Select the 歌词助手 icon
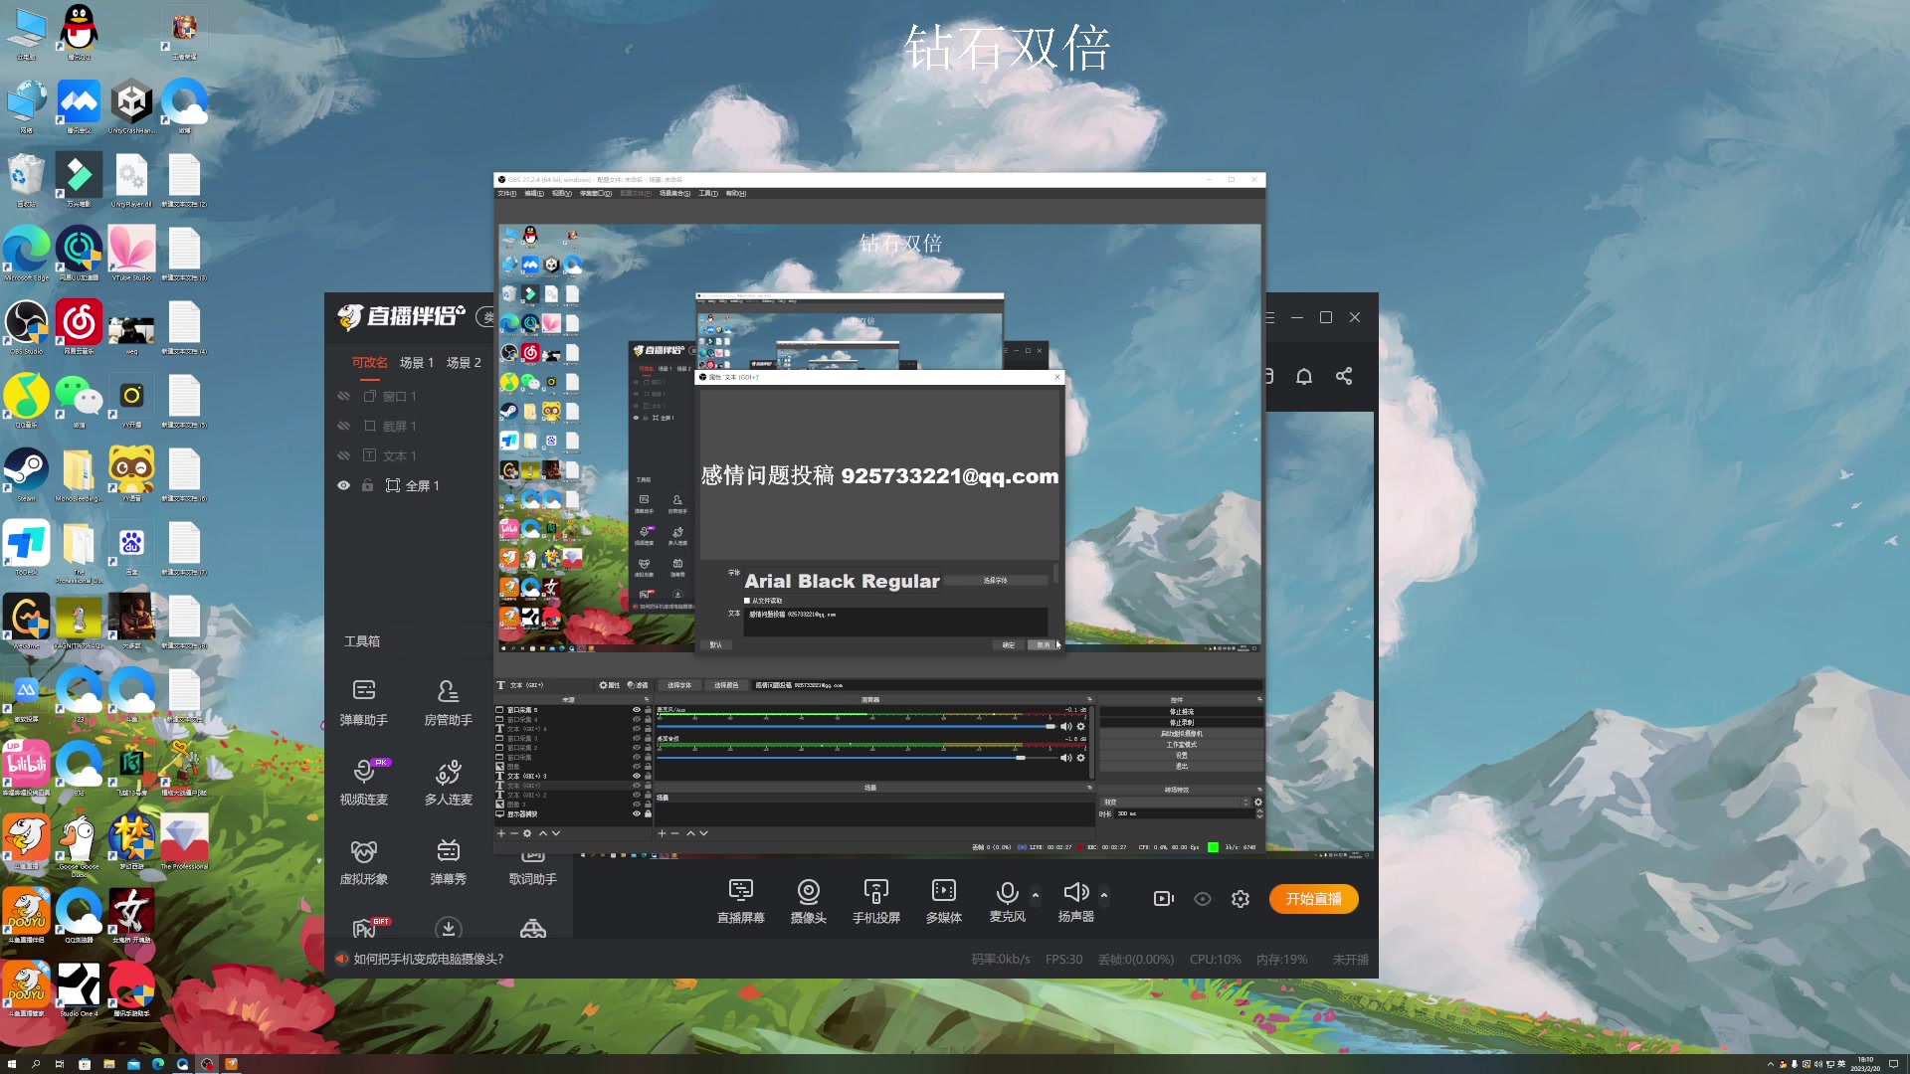This screenshot has height=1074, width=1910. tap(531, 860)
